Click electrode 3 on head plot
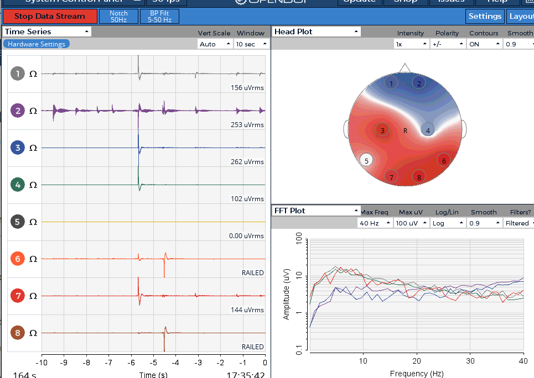The image size is (534, 378). [382, 130]
